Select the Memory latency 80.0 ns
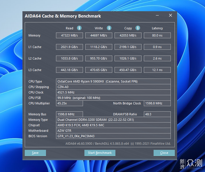 (157, 36)
